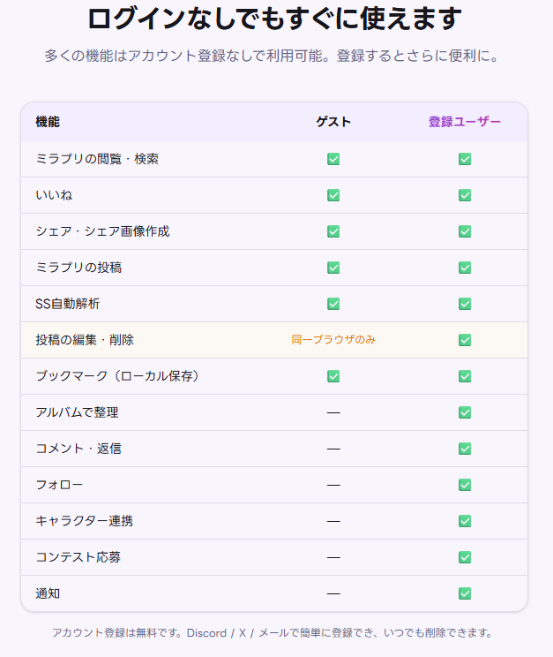The image size is (553, 657).
Task: Click guest checkmark for シェア・シェア画像作成
Action: pyautogui.click(x=333, y=231)
